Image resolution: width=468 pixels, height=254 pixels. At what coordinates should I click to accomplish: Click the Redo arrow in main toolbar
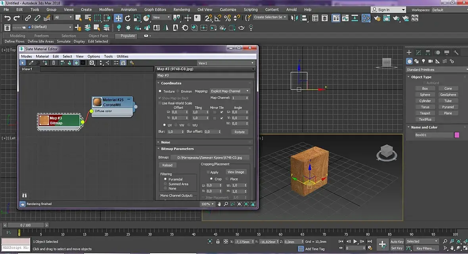(16, 18)
